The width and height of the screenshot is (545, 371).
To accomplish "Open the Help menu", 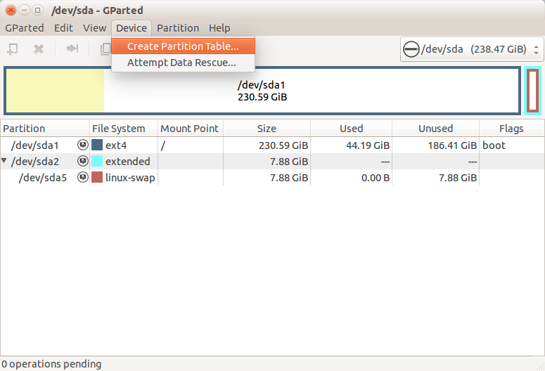I will [x=219, y=28].
